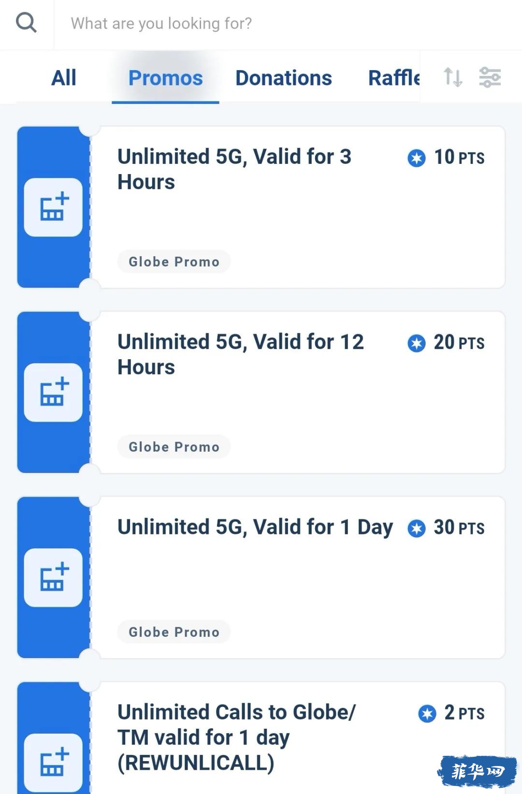Image resolution: width=522 pixels, height=794 pixels.
Task: Open Unlimited 5G Valid for 3 Hours promo
Action: click(x=261, y=207)
